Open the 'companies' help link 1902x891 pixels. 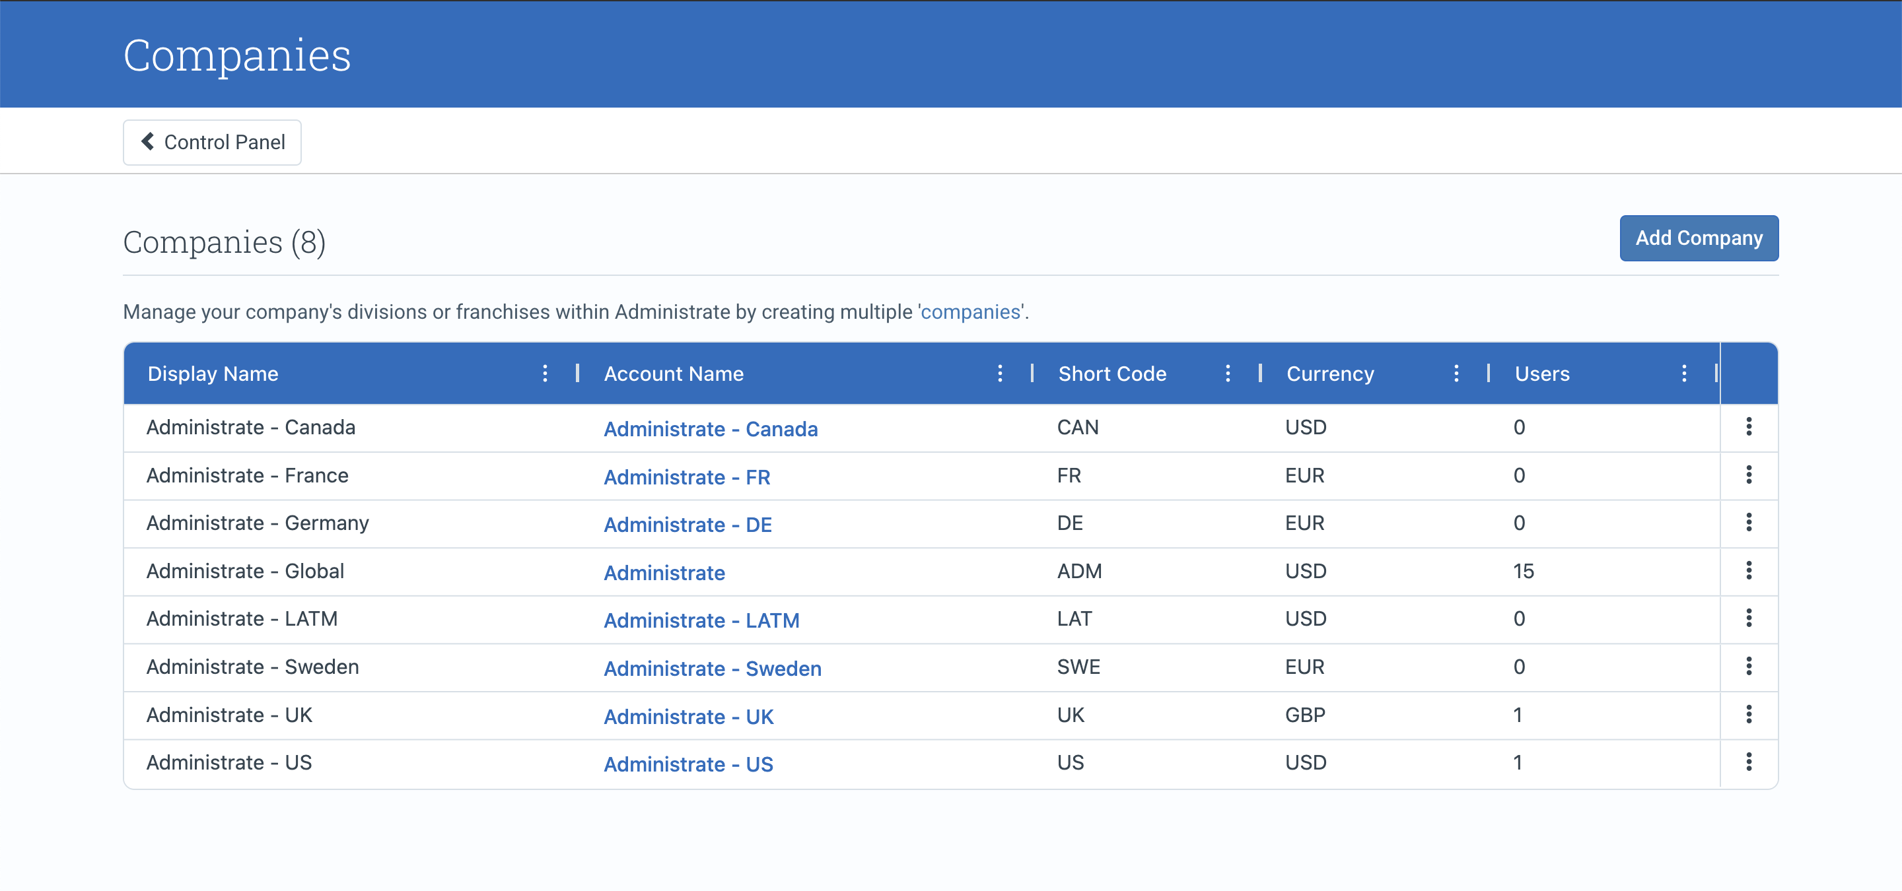(x=970, y=312)
